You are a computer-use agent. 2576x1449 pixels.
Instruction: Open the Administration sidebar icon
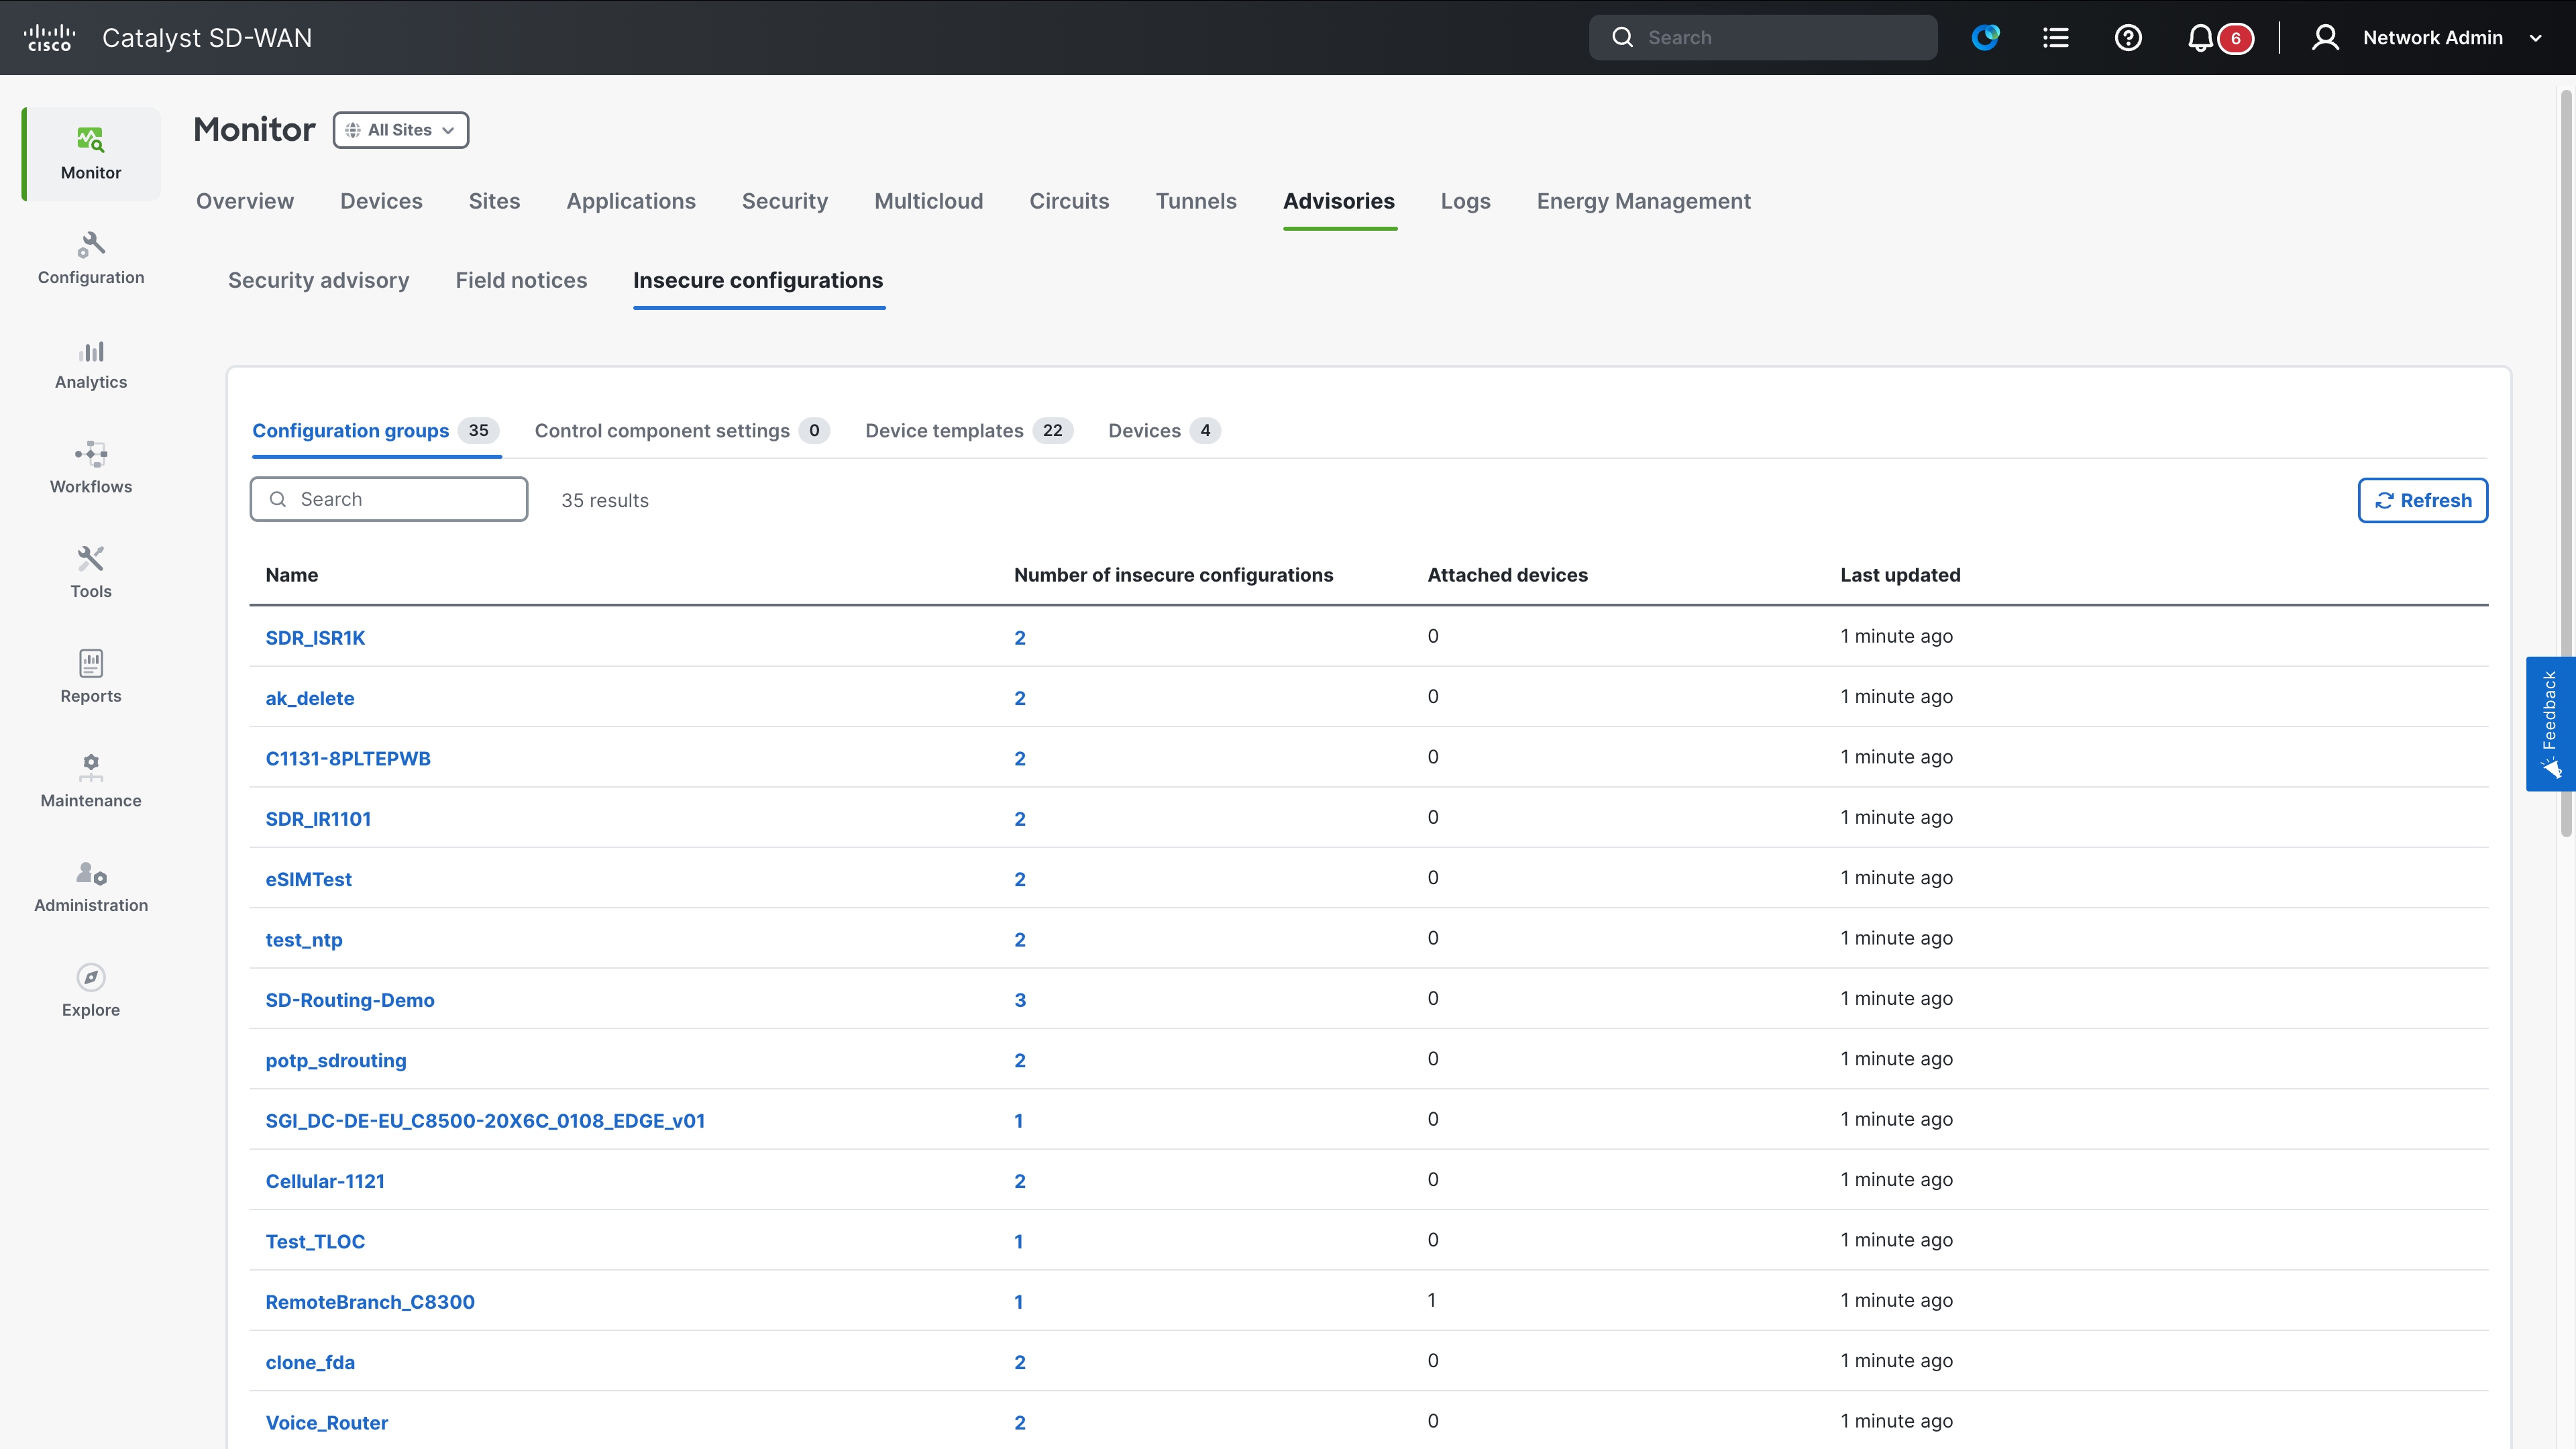(x=91, y=886)
